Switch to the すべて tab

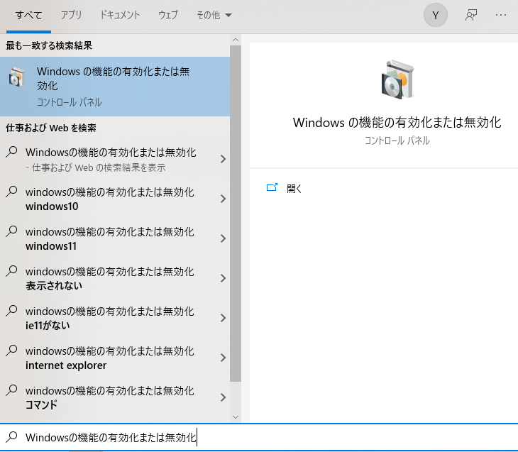pos(29,16)
